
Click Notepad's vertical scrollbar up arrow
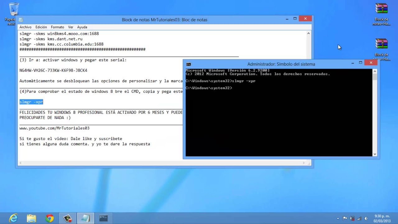click(308, 33)
